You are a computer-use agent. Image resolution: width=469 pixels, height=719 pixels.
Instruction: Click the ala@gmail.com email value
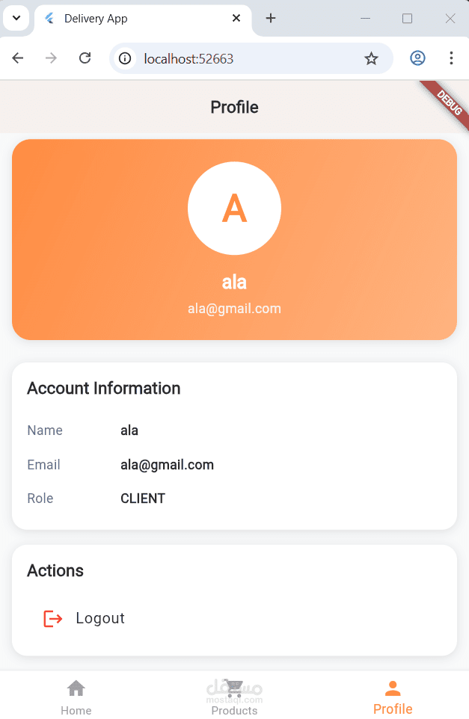167,465
